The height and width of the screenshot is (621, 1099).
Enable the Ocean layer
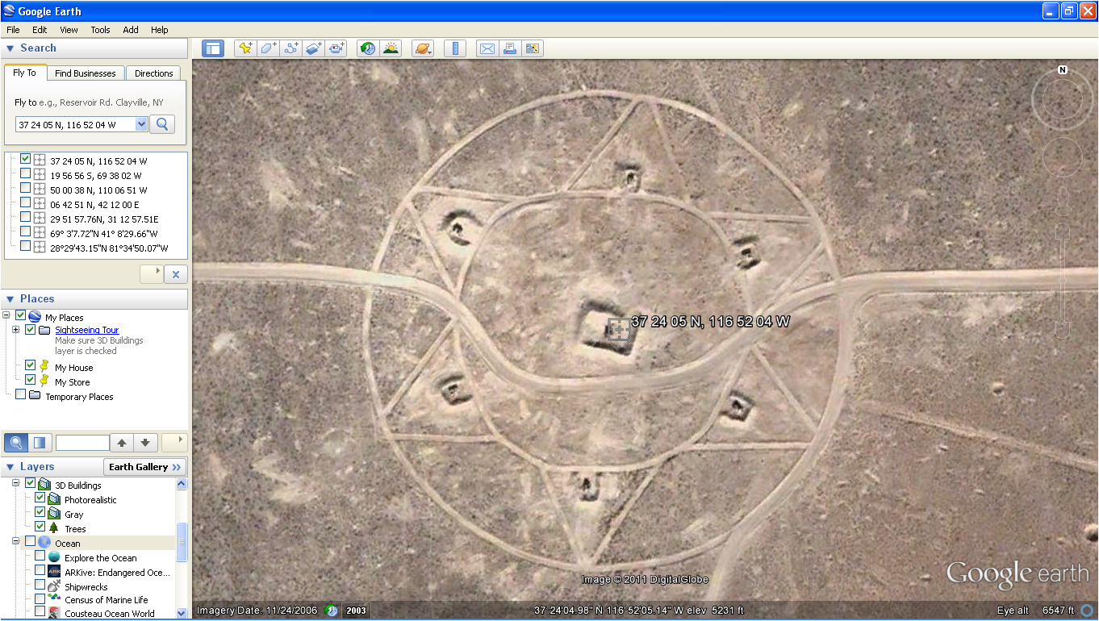coord(30,542)
